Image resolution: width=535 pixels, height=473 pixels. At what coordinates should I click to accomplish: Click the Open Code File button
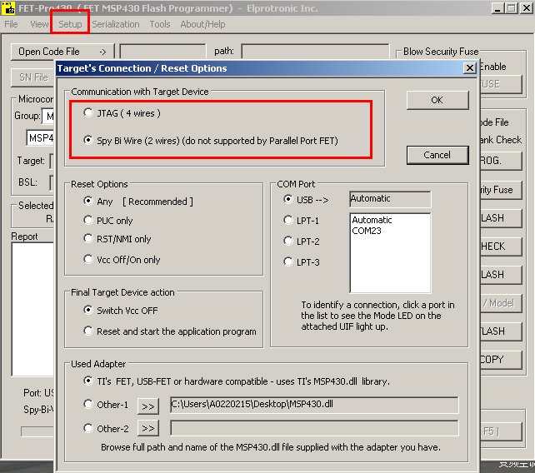[62, 52]
